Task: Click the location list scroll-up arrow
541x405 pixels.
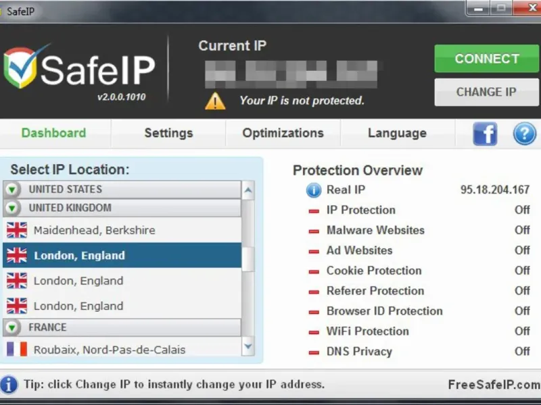Action: [x=248, y=190]
